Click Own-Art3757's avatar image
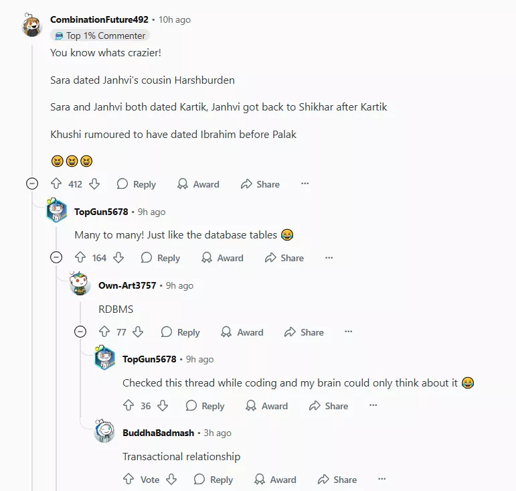The image size is (516, 491). pos(80,284)
